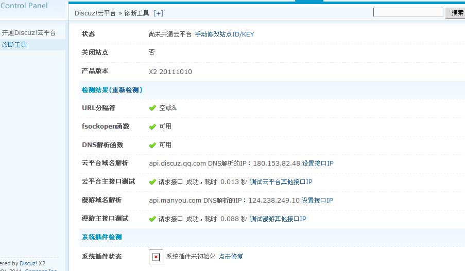Click the 漫游域名解析 row label

(x=102, y=200)
